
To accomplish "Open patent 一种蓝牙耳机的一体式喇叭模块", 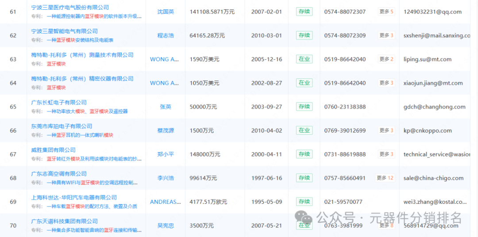I will pyautogui.click(x=80, y=135).
